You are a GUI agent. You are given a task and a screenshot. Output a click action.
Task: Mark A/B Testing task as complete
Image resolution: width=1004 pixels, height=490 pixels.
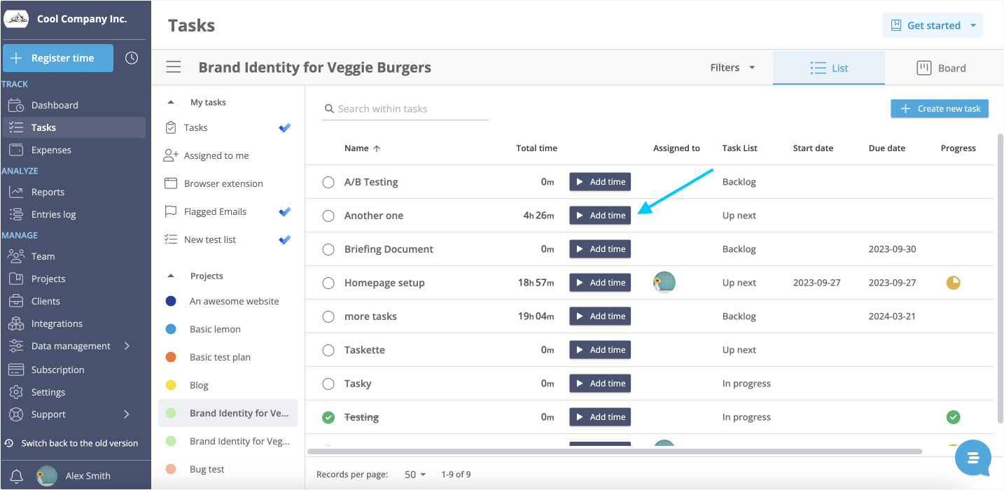(328, 182)
